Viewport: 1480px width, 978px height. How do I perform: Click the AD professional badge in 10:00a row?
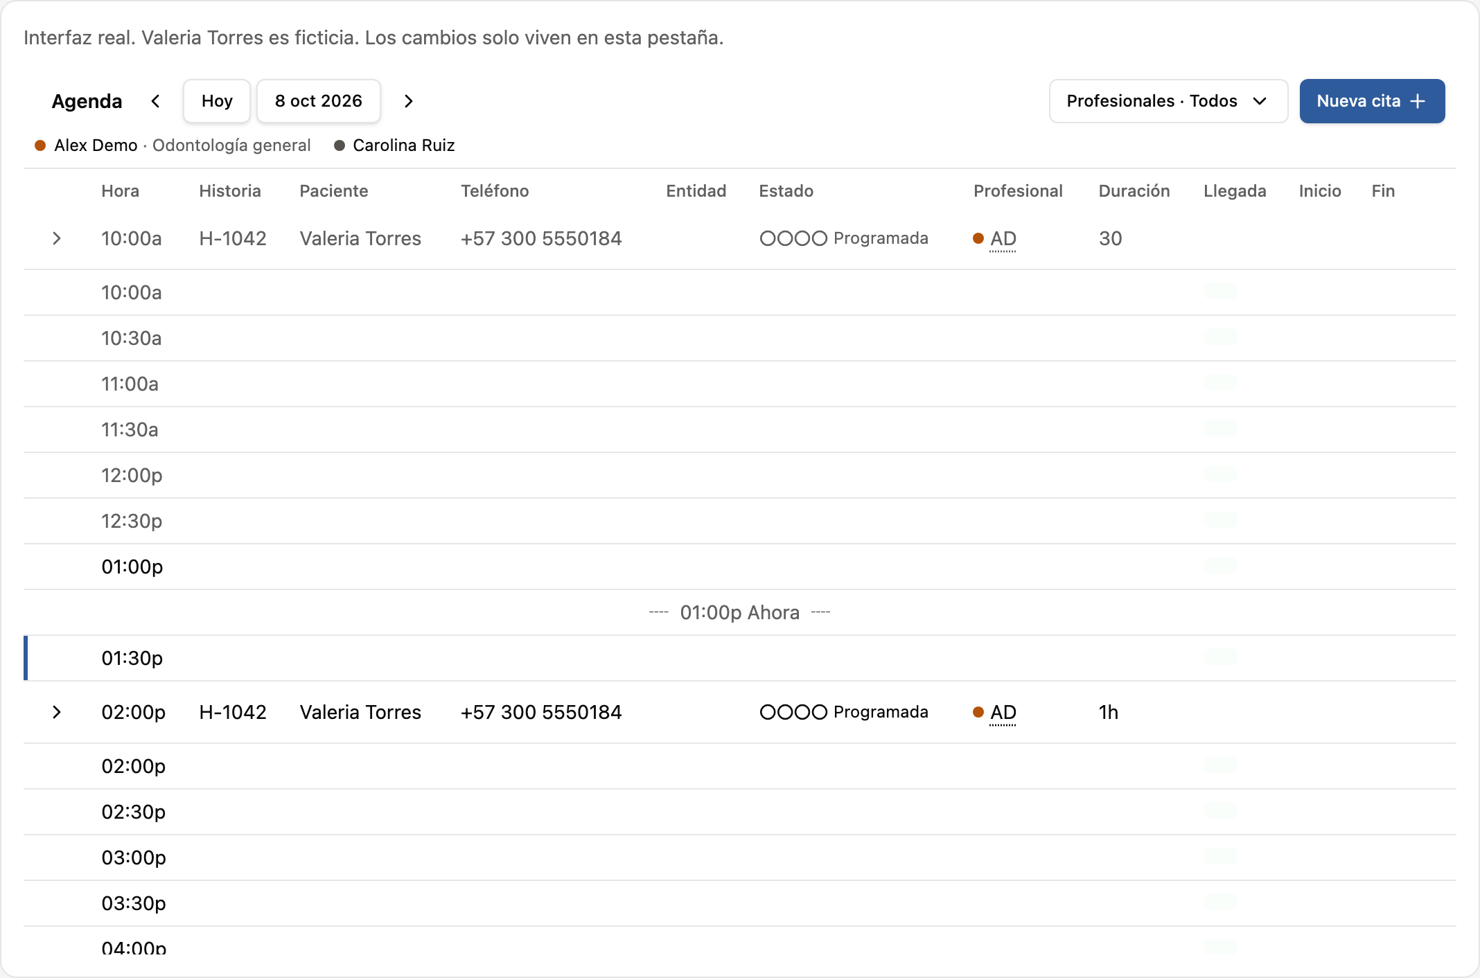1003,239
